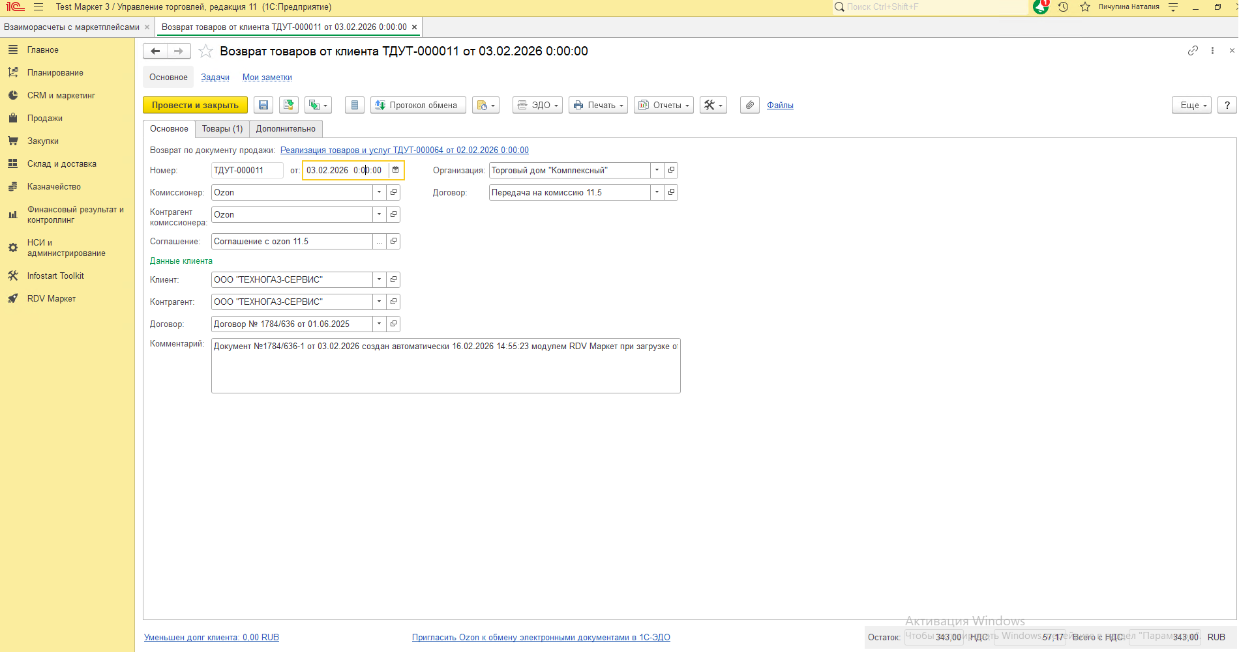Save the document with the floppy disk icon
This screenshot has width=1239, height=652.
[263, 105]
